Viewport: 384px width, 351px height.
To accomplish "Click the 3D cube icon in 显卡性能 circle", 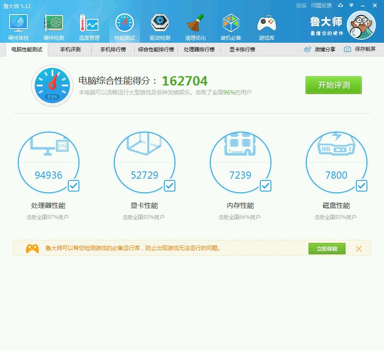I will (145, 144).
